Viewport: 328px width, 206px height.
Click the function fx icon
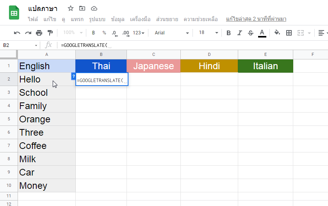pyautogui.click(x=48, y=45)
